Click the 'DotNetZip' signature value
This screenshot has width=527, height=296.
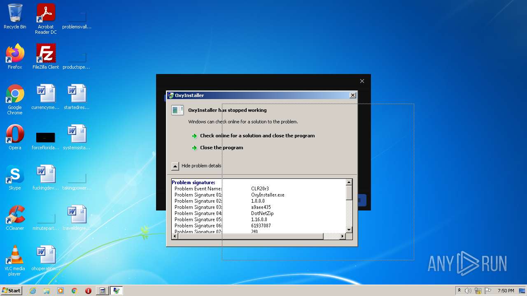coord(262,213)
